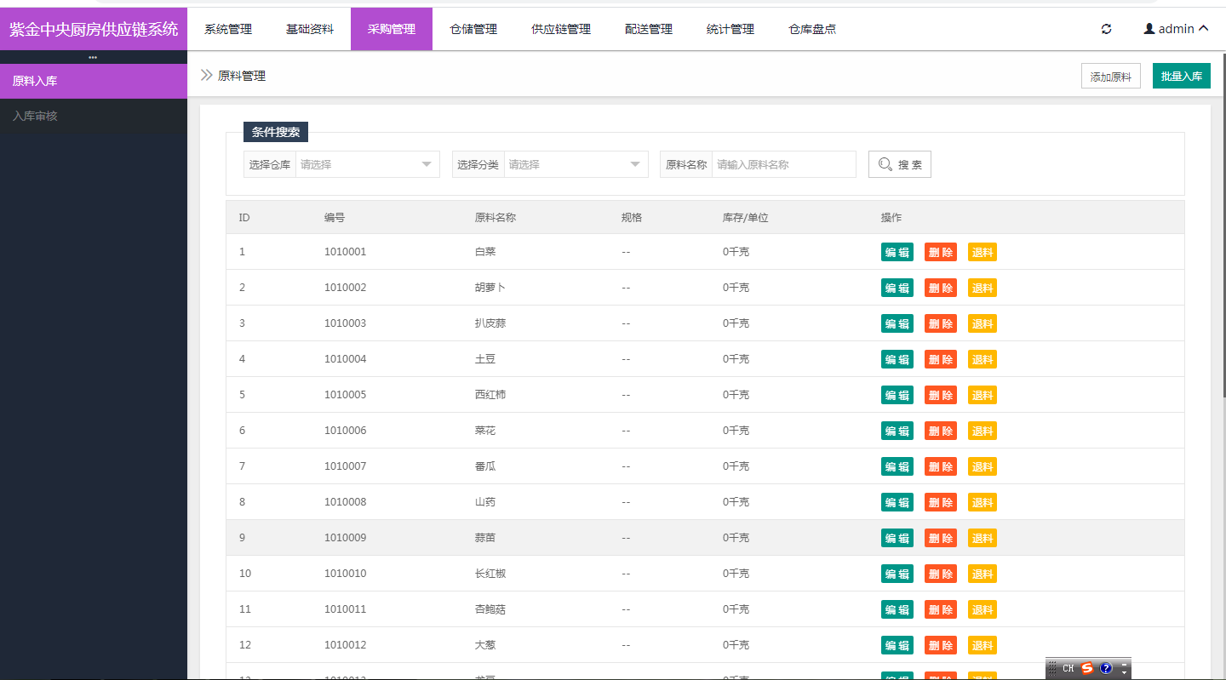Click 退料 for 扒皮蒜

[x=983, y=323]
